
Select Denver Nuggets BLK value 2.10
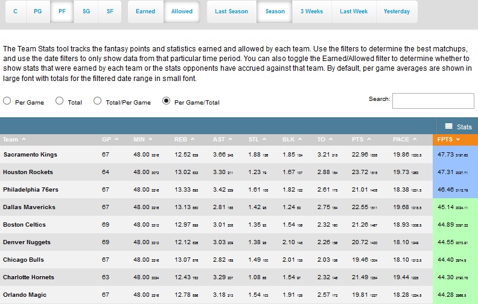[x=288, y=242]
